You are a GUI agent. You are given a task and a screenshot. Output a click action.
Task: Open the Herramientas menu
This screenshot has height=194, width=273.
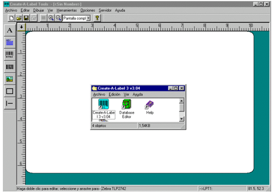[x=66, y=11]
